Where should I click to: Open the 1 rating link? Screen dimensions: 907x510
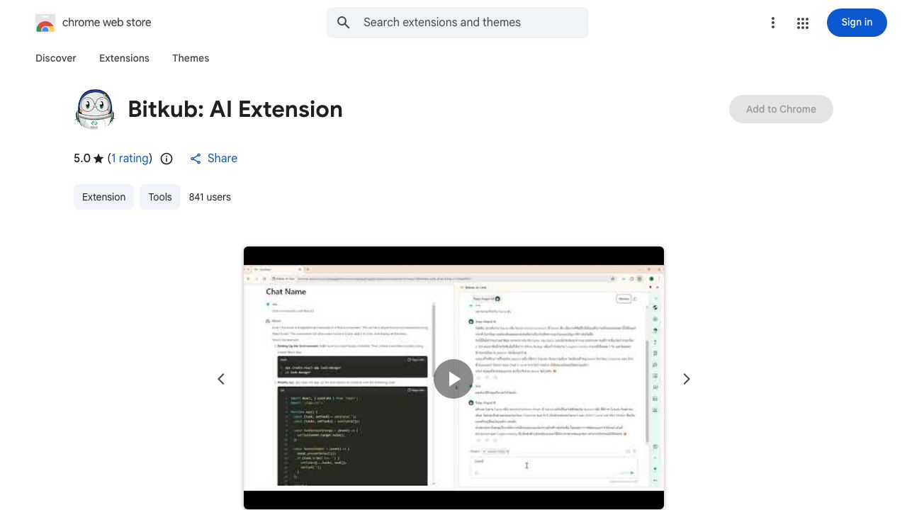[x=130, y=159]
